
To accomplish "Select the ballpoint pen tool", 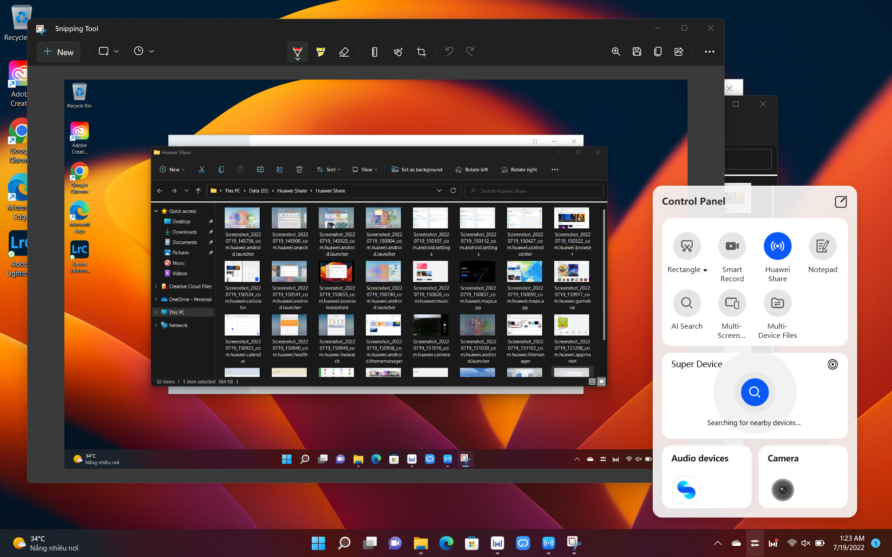I will [x=297, y=52].
